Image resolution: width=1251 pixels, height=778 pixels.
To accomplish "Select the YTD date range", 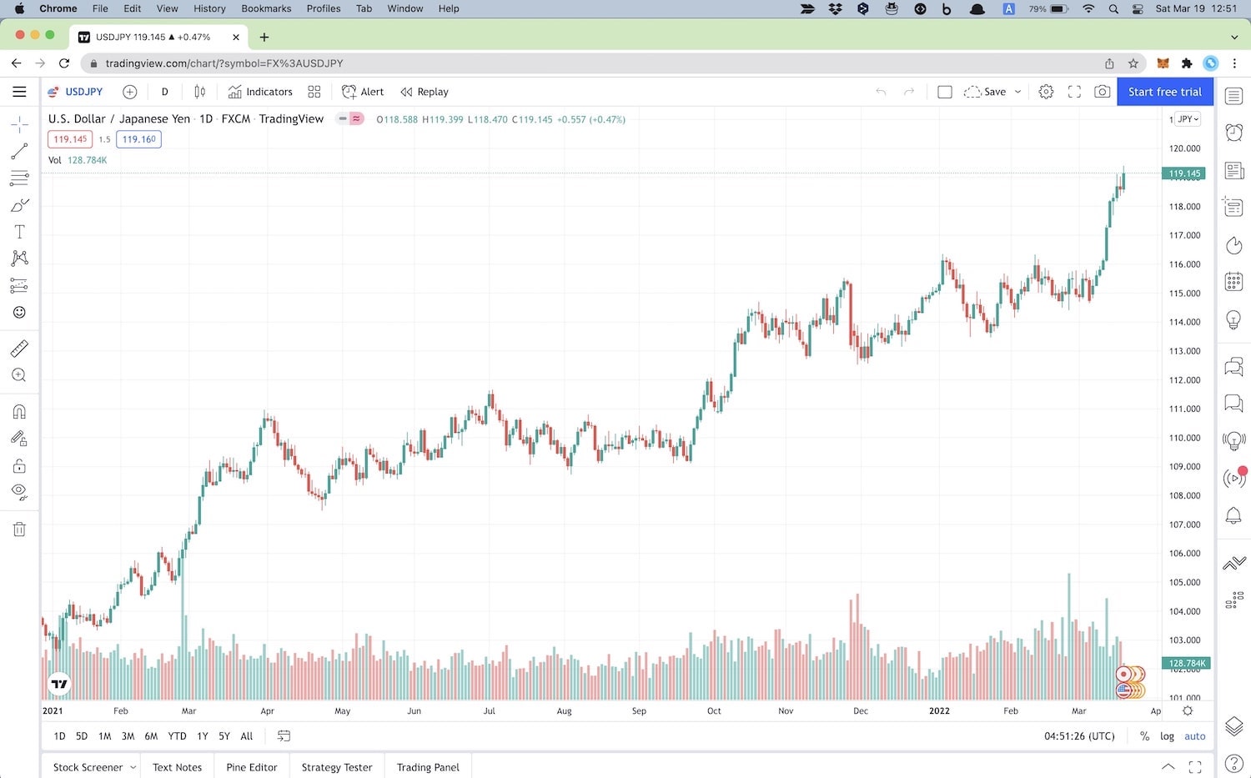I will coord(177,736).
